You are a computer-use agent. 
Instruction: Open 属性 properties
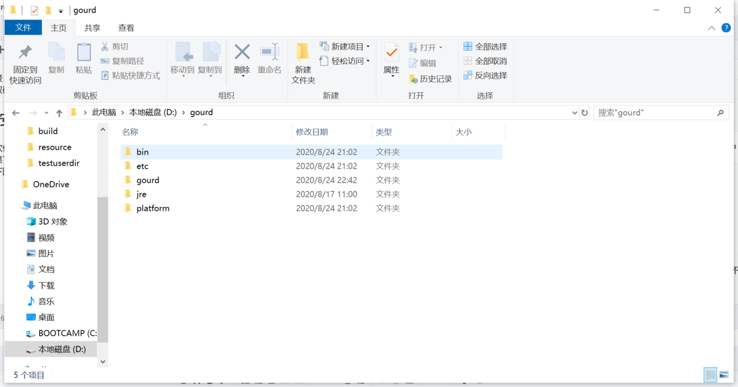click(x=391, y=60)
